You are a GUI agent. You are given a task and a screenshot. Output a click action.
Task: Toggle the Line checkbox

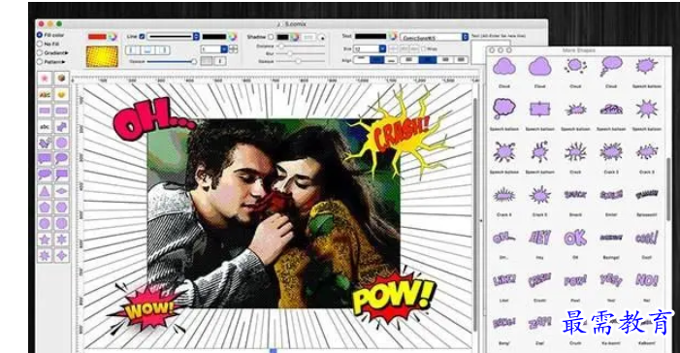coord(142,37)
